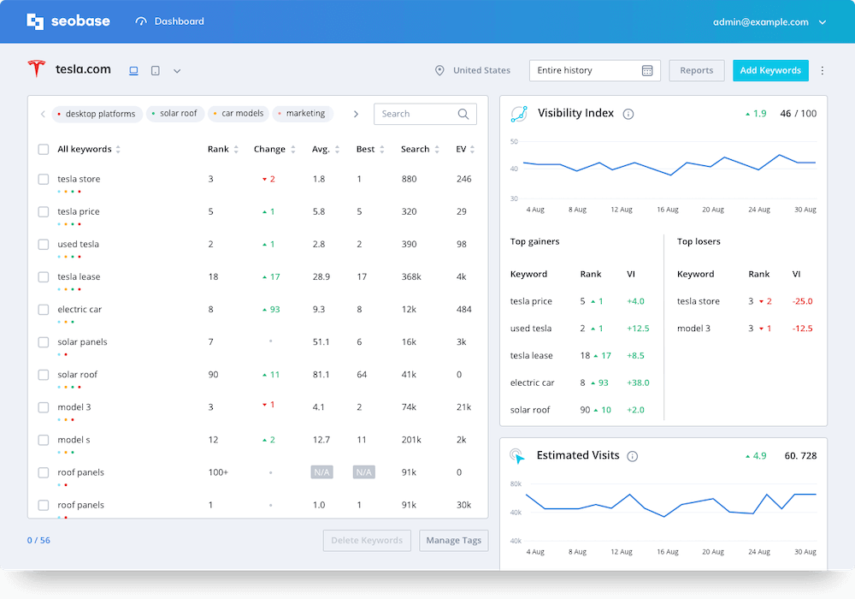Sort by Best column arrows
855x599 pixels.
coord(382,150)
